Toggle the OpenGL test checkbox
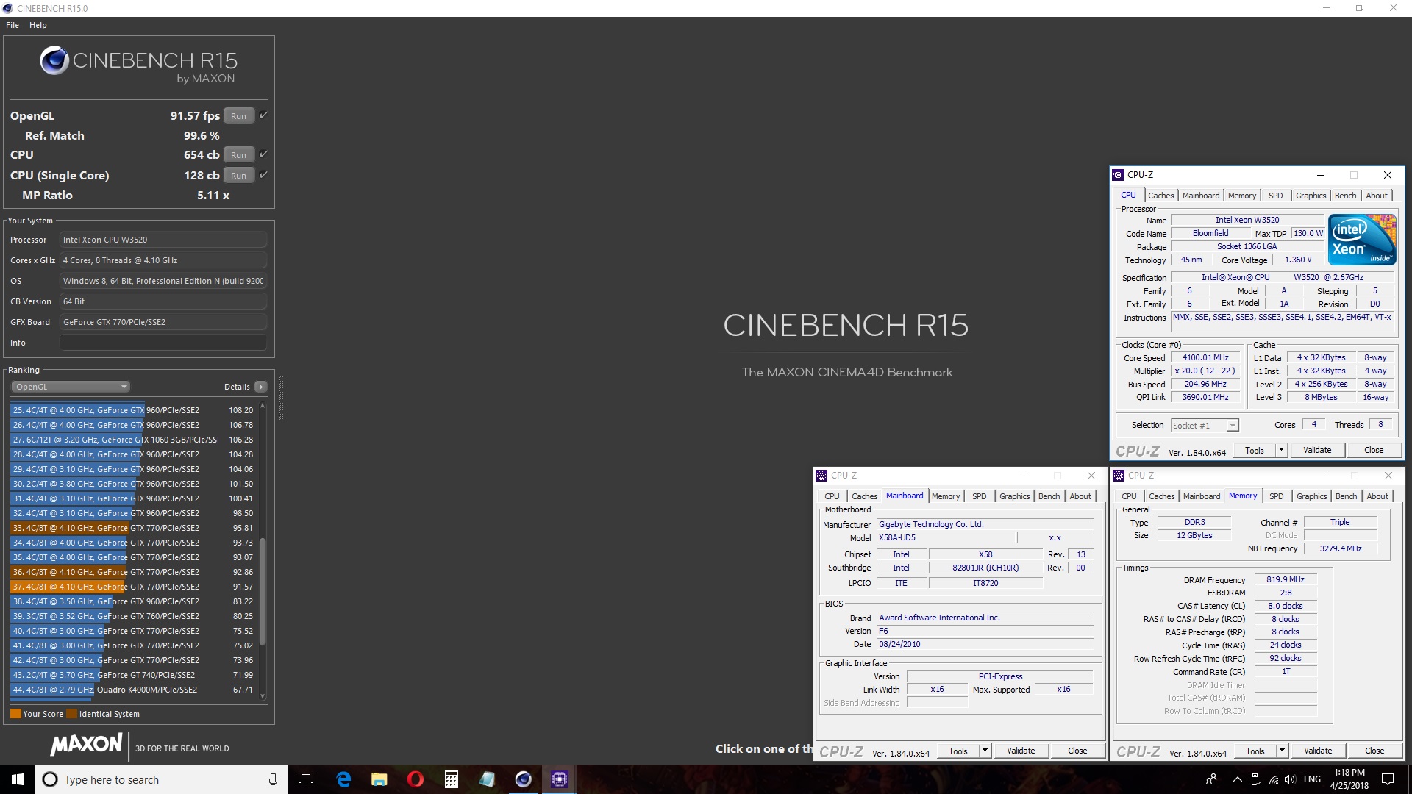The height and width of the screenshot is (794, 1412). pos(263,115)
